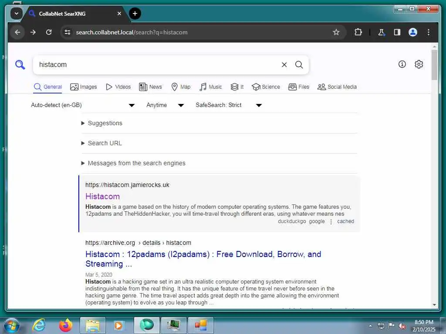This screenshot has width=446, height=334.
Task: Expand the Suggestions section
Action: tap(102, 123)
